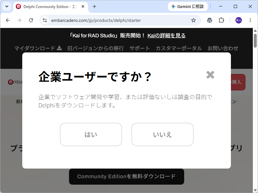Go back with the browser back arrow
Screen dimensions: 258x193
tap(8, 20)
